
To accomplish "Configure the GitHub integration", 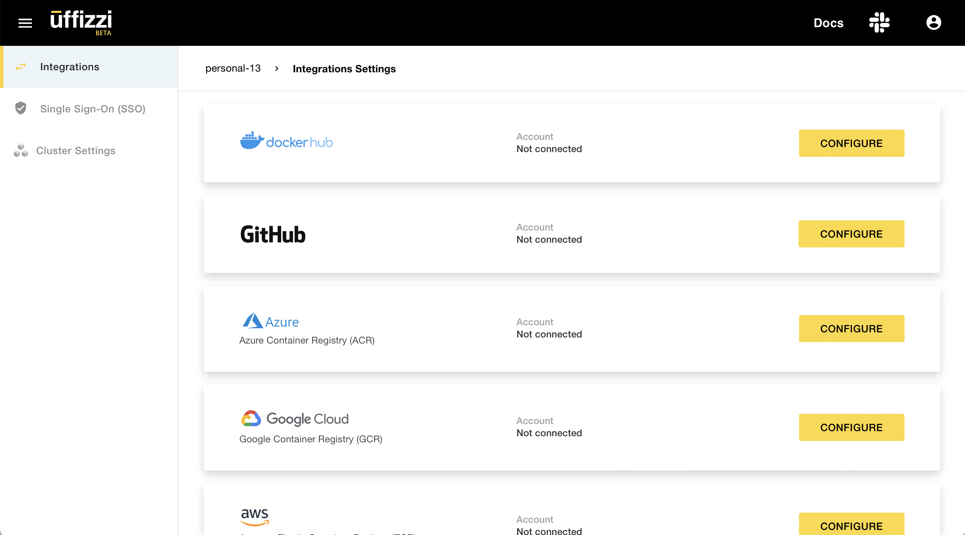I will point(851,234).
